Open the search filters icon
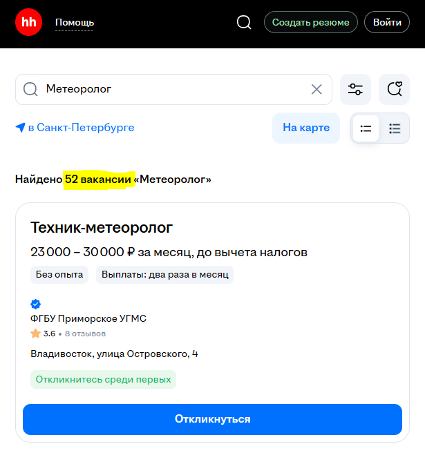425x453 pixels. pyautogui.click(x=355, y=89)
